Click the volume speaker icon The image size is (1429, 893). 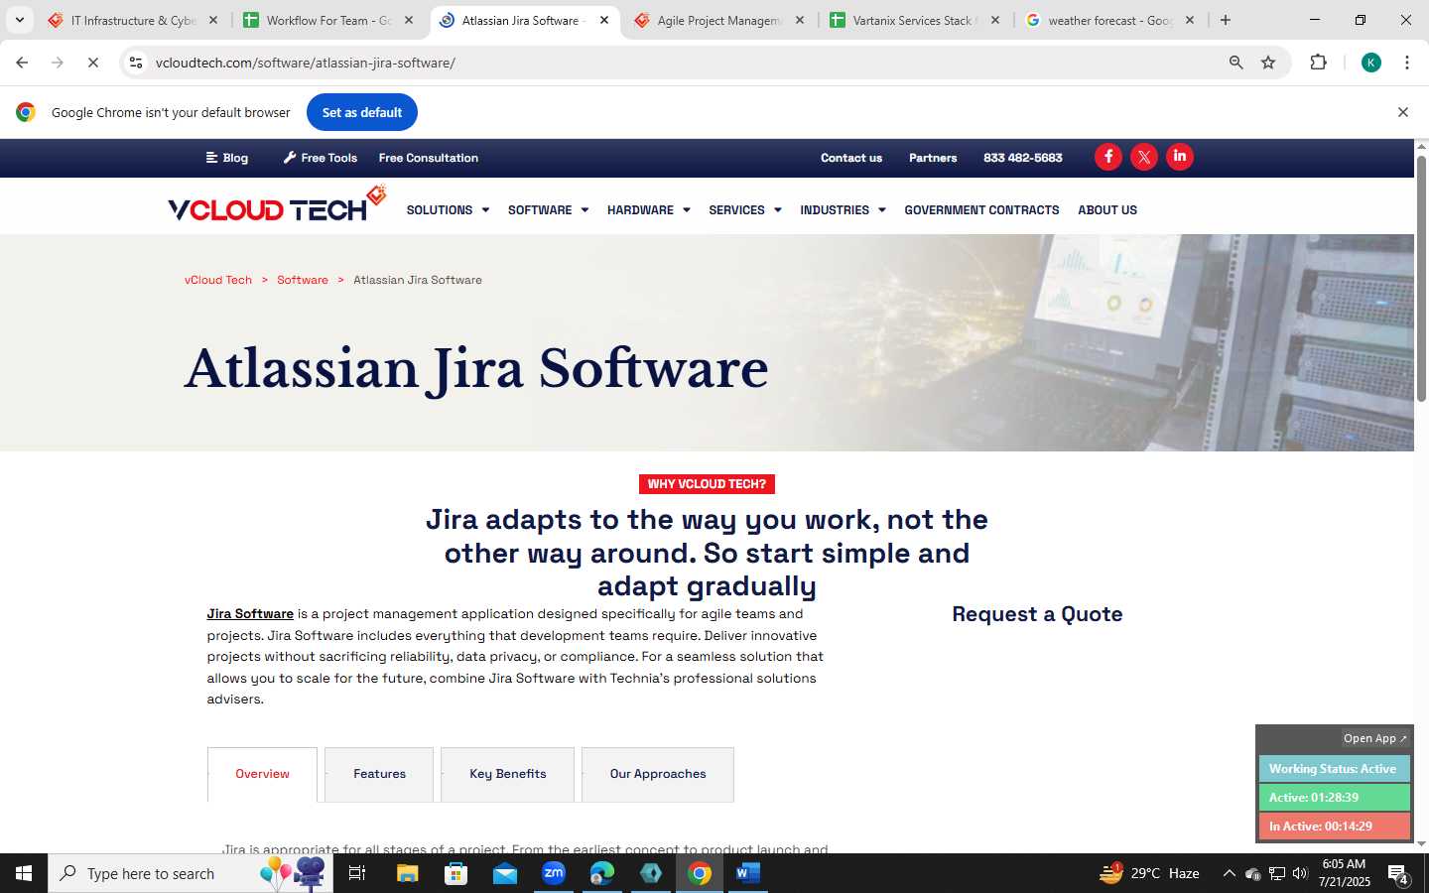[x=1300, y=873]
